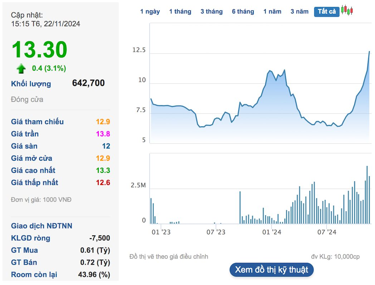Image resolution: width=375 pixels, height=285 pixels.
Task: Click the volume value 642,700
Action: 88,83
